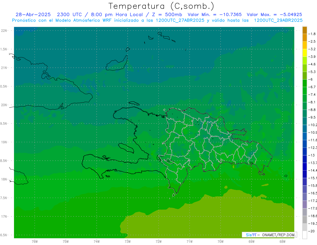The width and height of the screenshot is (317, 245).
Task: Select the '-8.8' colorbar value label
Action: (313, 110)
